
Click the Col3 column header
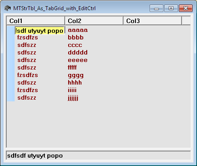[152, 21]
